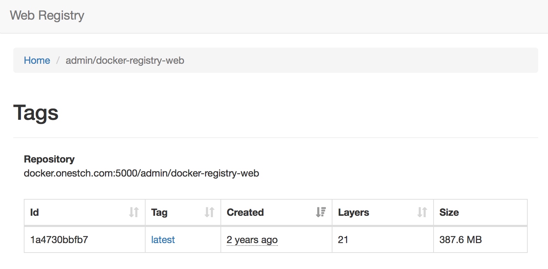Click the layers count 21 cell
Screen dimensions: 548x269
(x=343, y=240)
